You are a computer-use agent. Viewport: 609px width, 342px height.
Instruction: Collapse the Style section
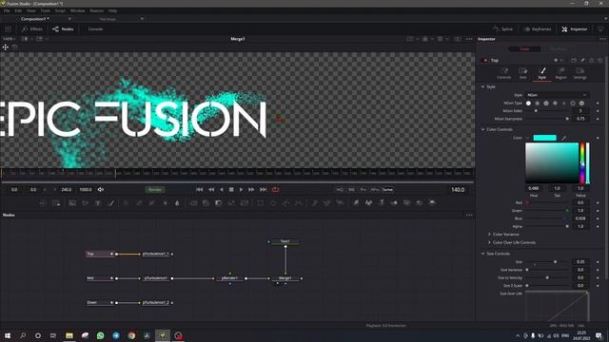482,86
